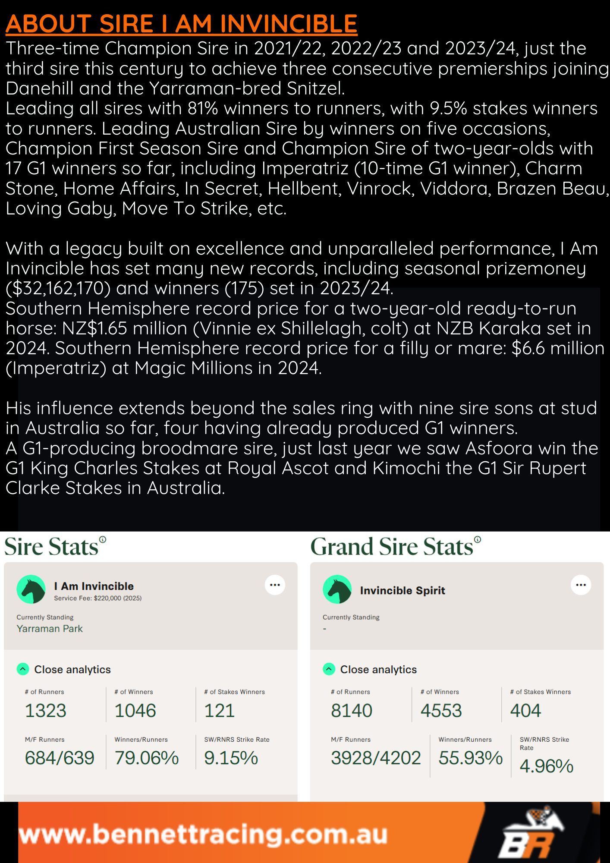
Task: Open three-dot menu on Invincible Spirit card
Action: coord(581,585)
